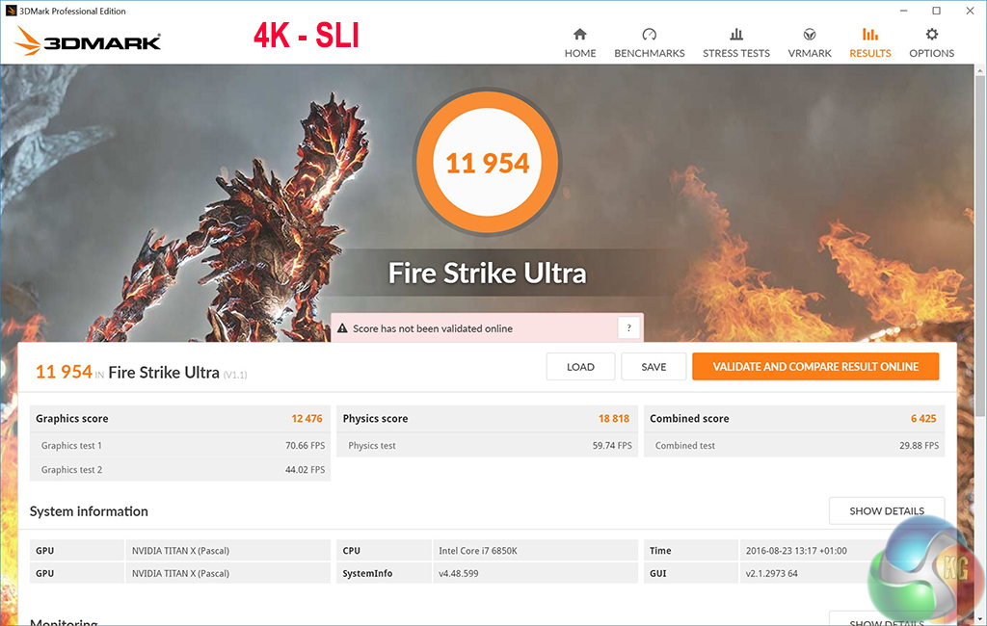Screen dimensions: 987x626
Task: Click the 'Score has not been validated online' message
Action: [433, 328]
